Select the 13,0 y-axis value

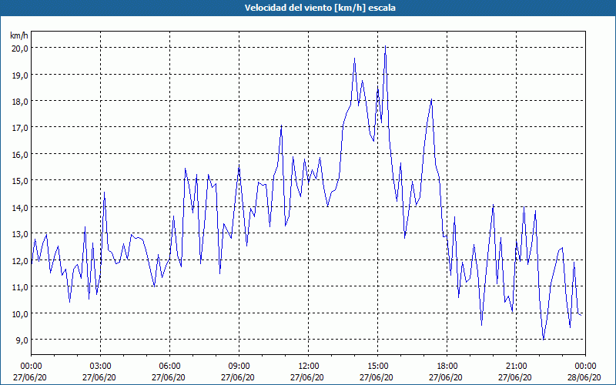point(20,234)
